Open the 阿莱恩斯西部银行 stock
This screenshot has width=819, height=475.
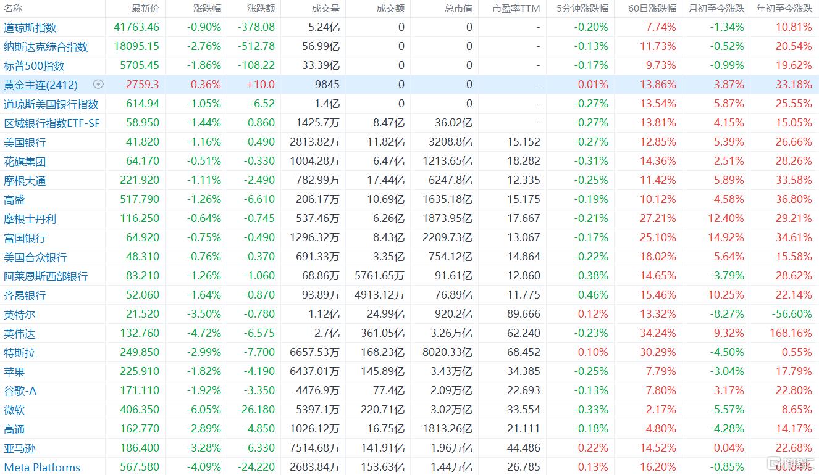[46, 276]
